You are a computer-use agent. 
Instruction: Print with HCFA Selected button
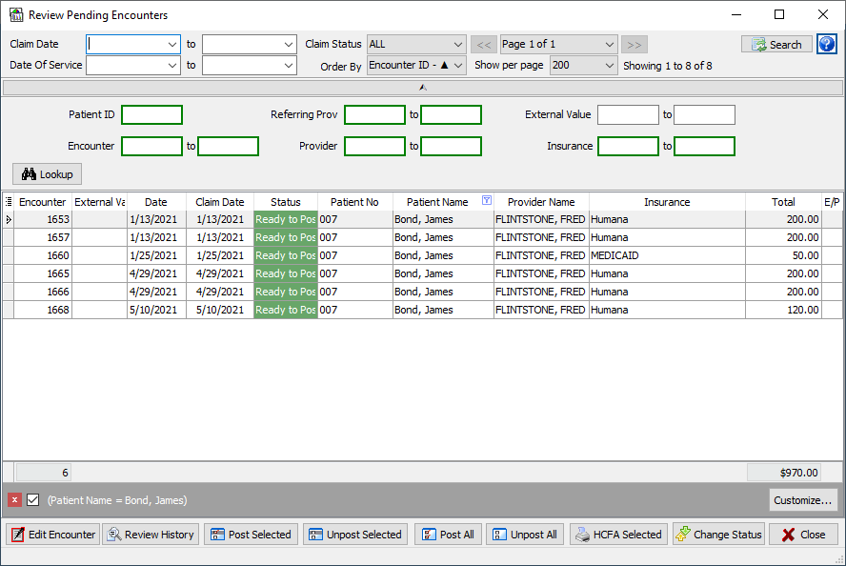618,535
